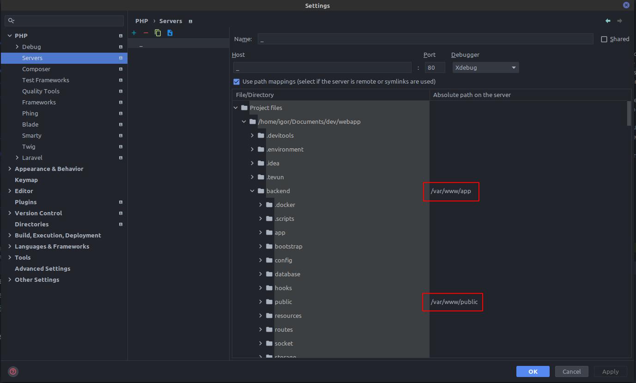The width and height of the screenshot is (636, 383).
Task: Open the Plugins settings page
Action: pos(25,202)
